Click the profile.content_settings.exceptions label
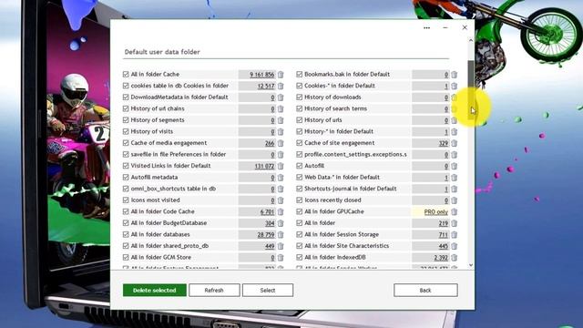The height and width of the screenshot is (328, 583). (x=355, y=154)
